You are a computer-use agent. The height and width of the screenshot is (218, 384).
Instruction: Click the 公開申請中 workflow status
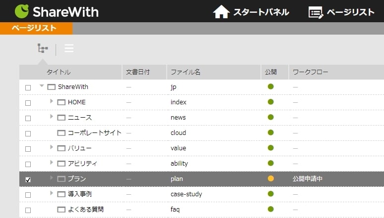pos(308,179)
